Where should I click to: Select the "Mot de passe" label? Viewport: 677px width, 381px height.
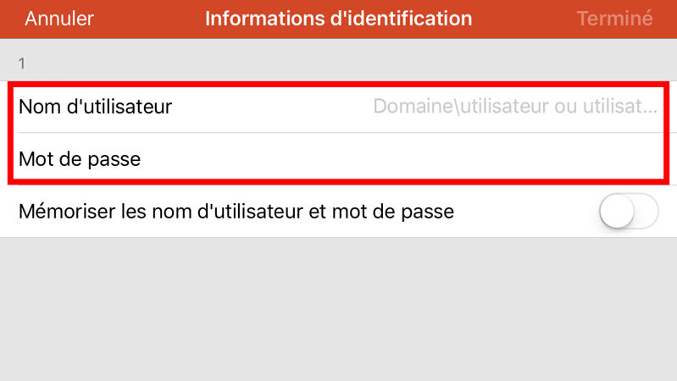pyautogui.click(x=79, y=158)
